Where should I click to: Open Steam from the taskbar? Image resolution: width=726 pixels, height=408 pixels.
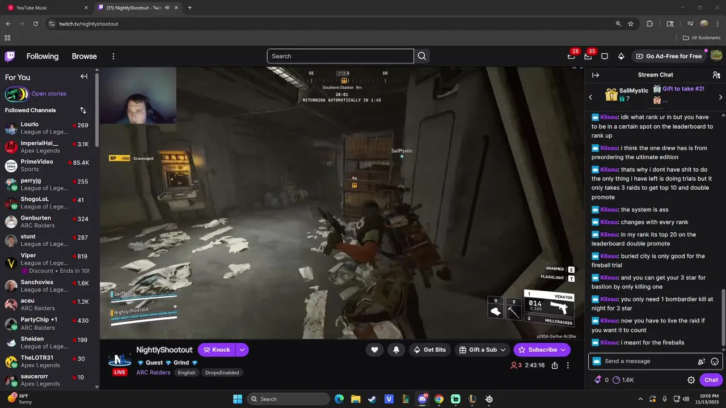(372, 399)
